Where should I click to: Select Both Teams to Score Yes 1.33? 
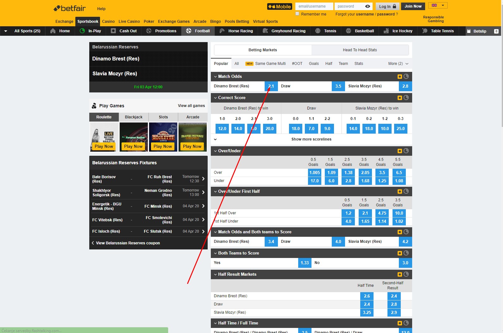click(x=305, y=263)
